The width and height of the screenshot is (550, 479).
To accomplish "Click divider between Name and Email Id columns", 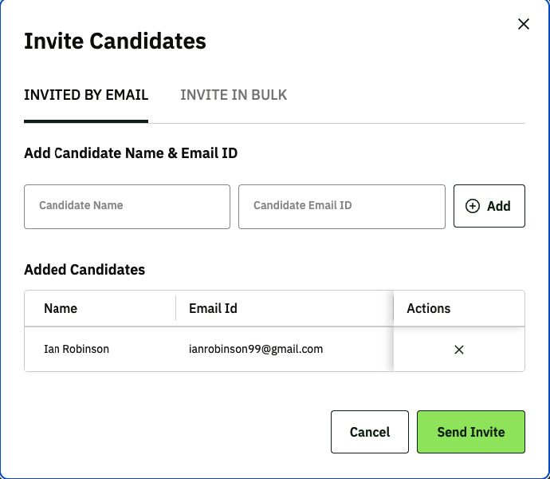I will click(176, 308).
